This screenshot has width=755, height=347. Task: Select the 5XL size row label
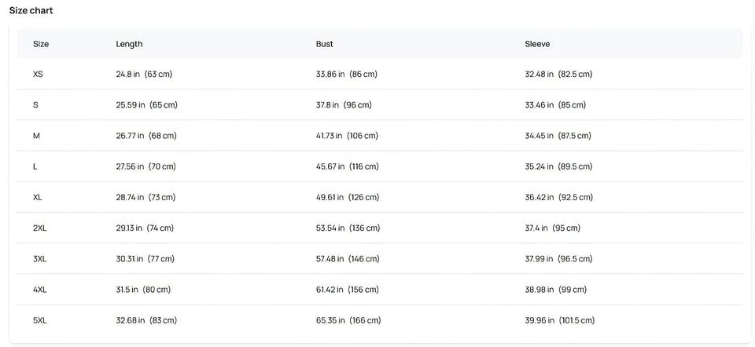tap(40, 320)
